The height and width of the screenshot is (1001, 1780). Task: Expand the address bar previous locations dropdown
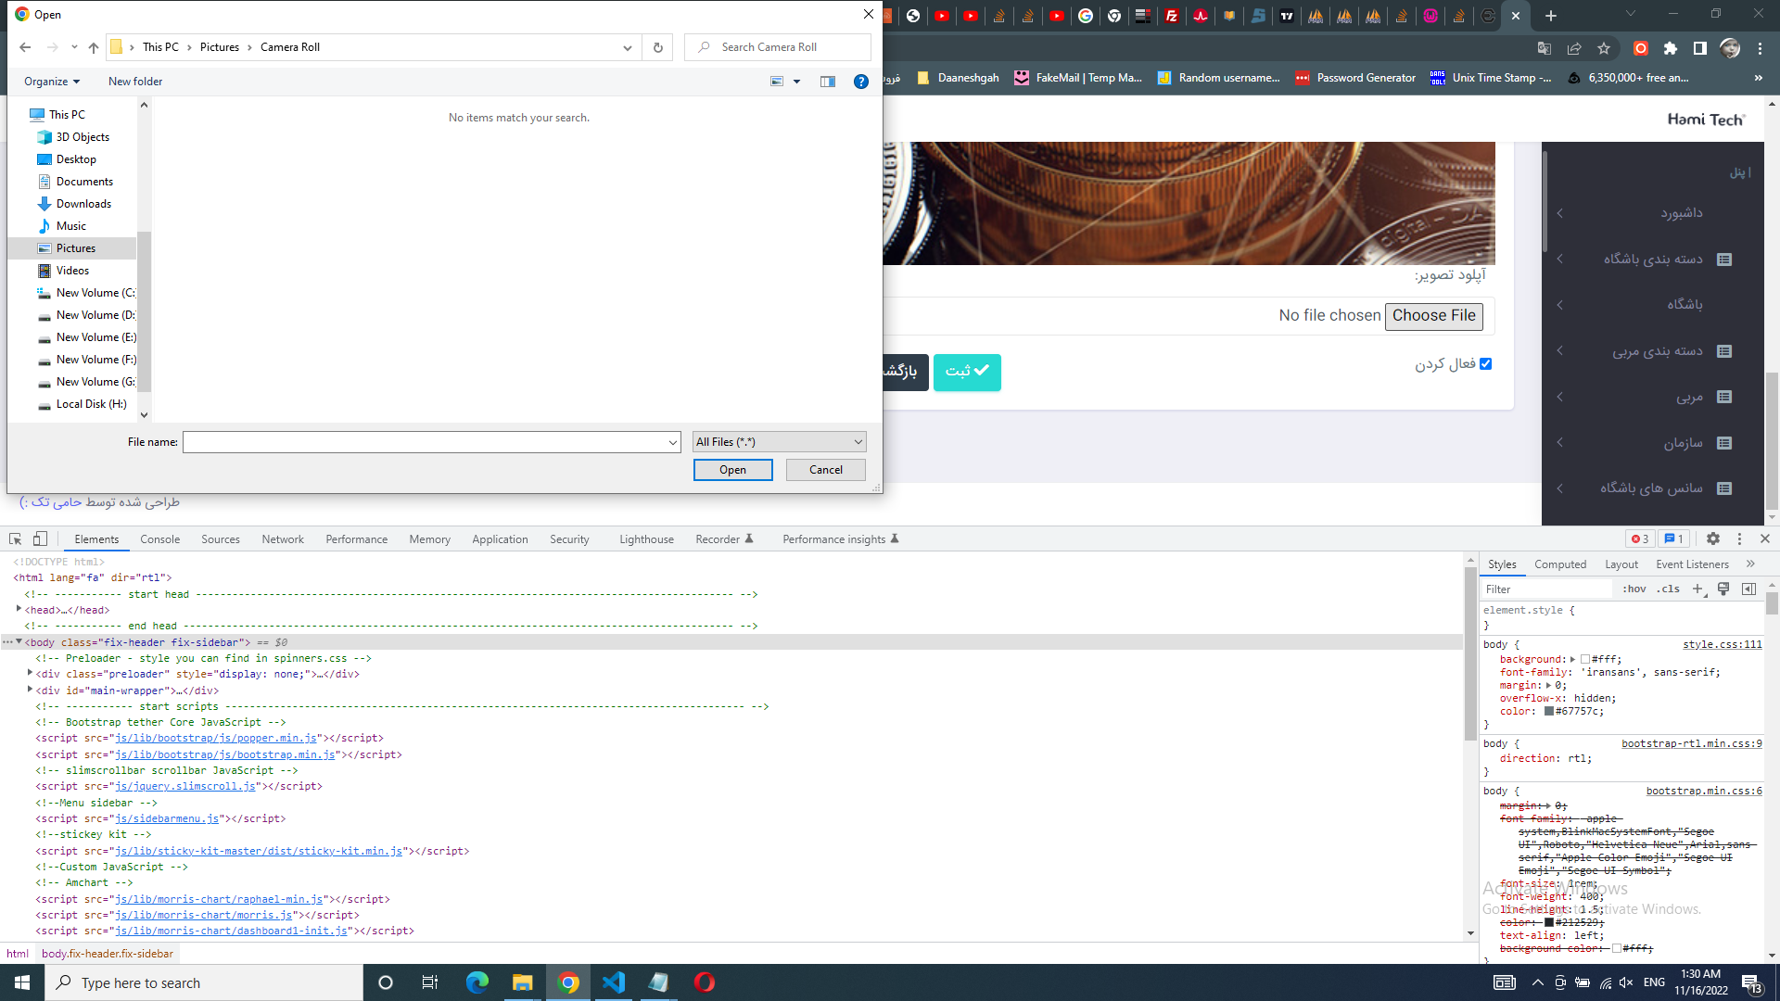628,47
